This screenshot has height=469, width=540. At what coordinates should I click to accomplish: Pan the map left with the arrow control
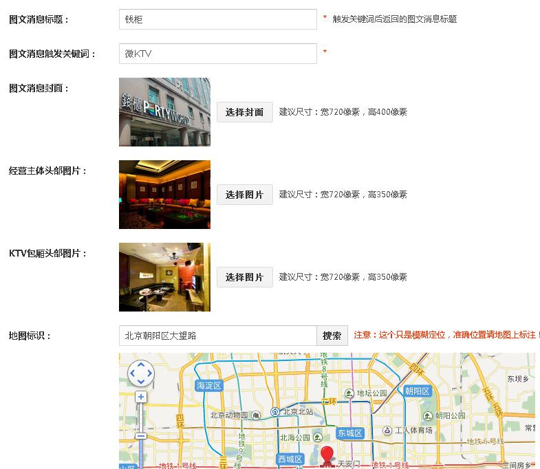click(x=133, y=373)
